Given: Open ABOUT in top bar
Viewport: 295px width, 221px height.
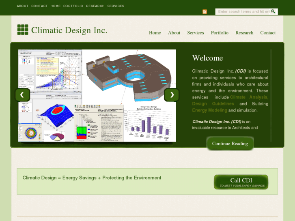Looking at the screenshot, I should coord(23,6).
